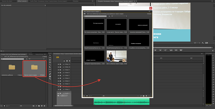Select the Selection arrow tool in tools panel
Viewport: 215px width, 109px height.
click(50, 55)
